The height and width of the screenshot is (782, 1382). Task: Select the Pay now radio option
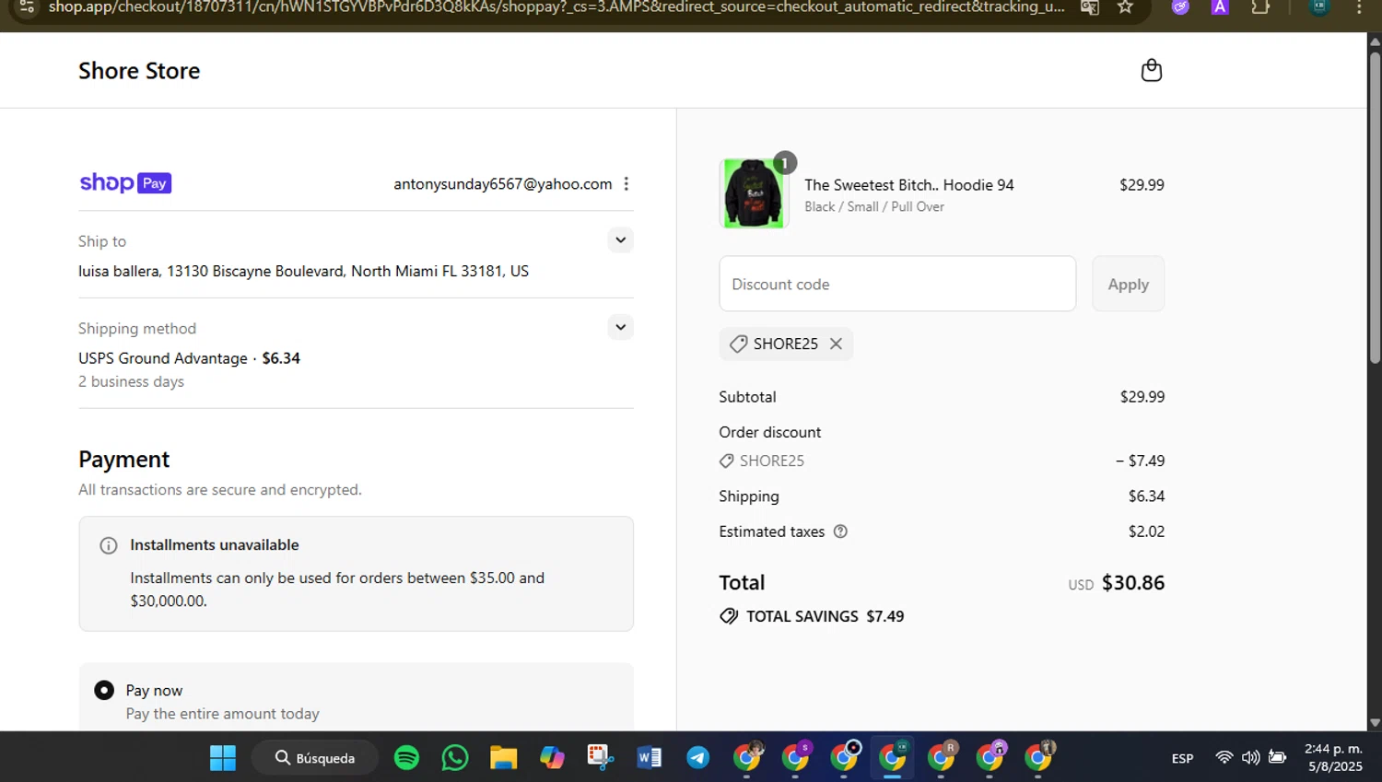click(x=104, y=691)
